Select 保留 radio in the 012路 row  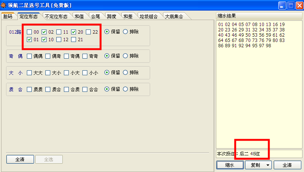pos(107,32)
